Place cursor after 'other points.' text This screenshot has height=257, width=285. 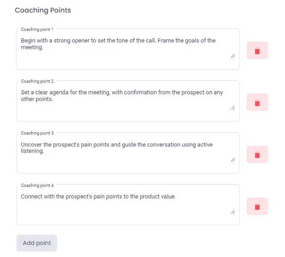click(53, 99)
